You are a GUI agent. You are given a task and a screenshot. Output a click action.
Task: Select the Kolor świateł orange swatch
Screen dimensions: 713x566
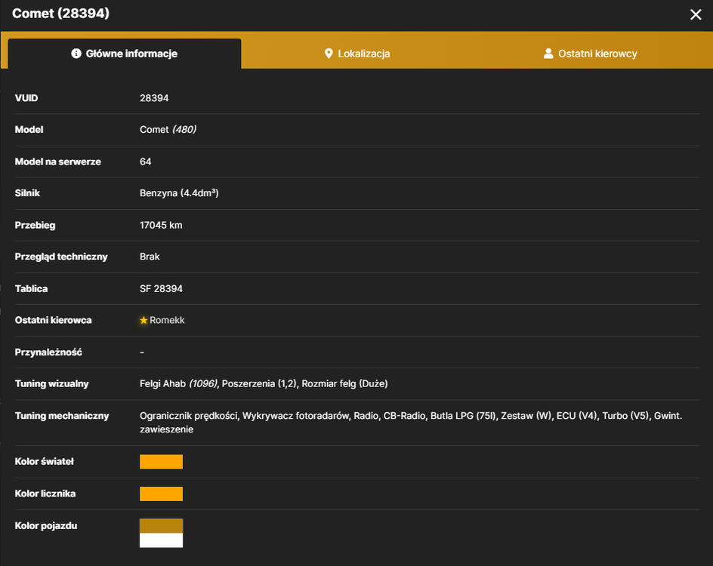(x=161, y=462)
